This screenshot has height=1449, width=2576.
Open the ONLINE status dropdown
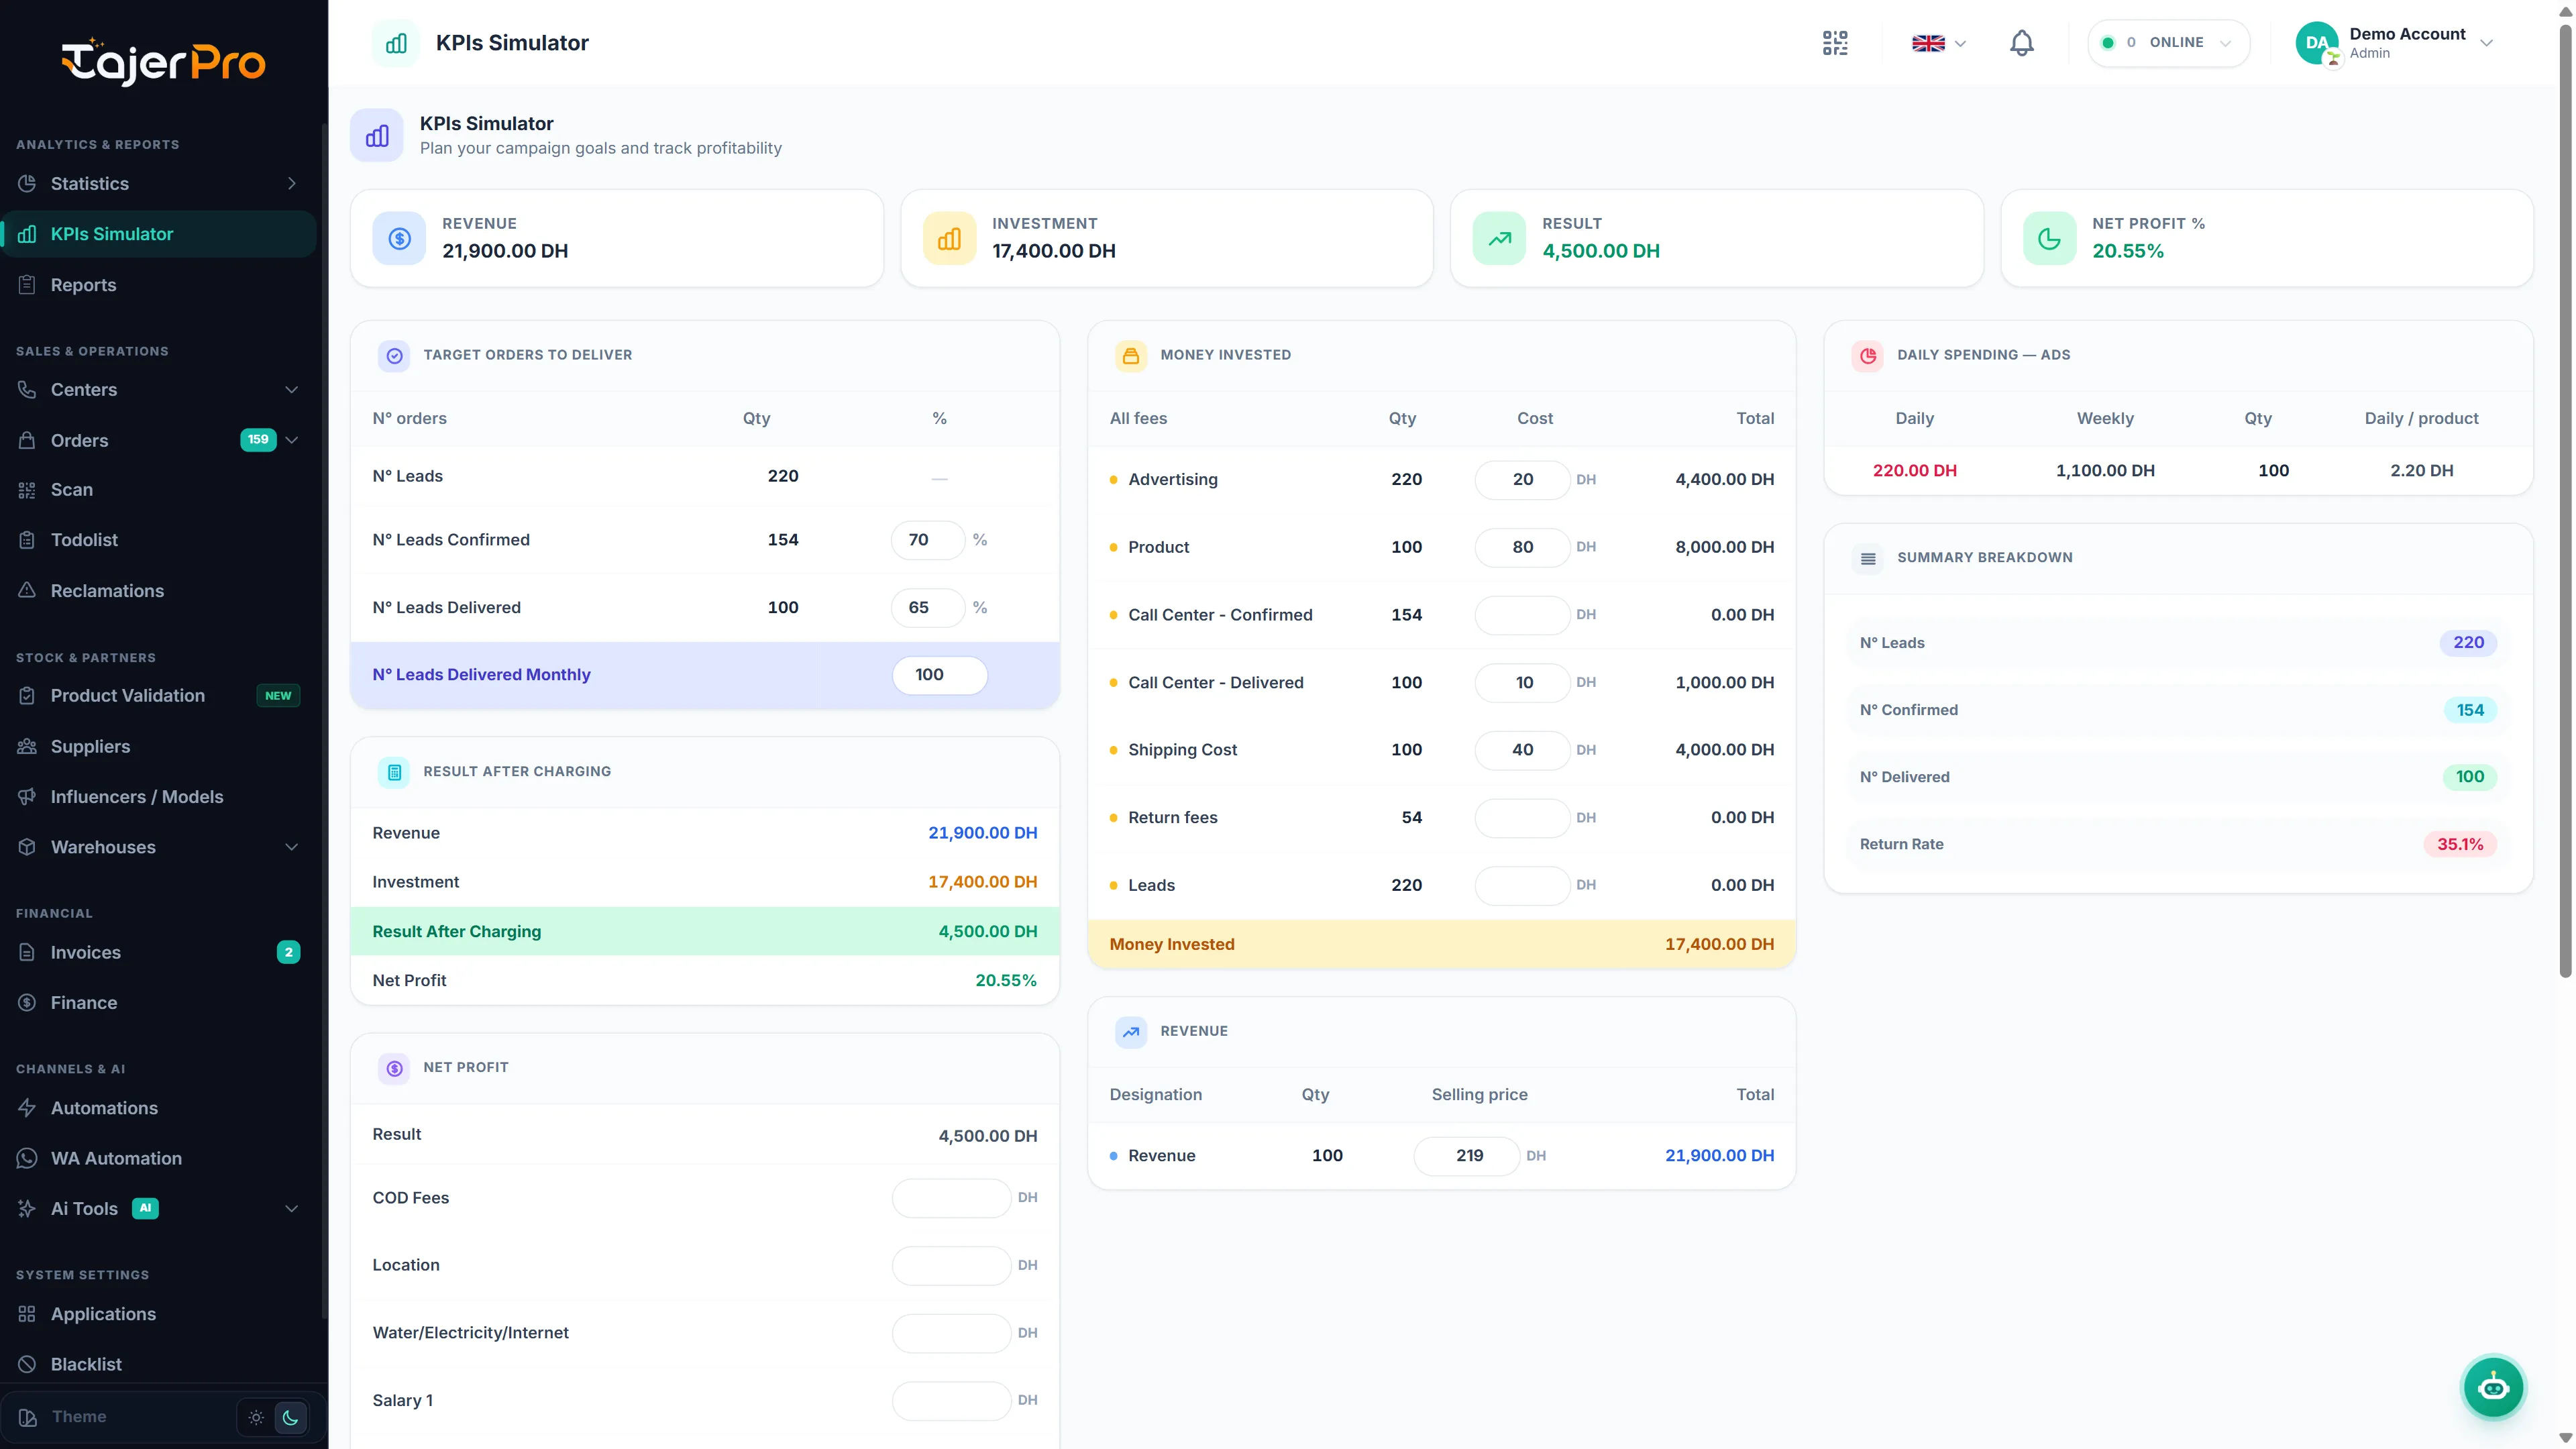click(2169, 43)
